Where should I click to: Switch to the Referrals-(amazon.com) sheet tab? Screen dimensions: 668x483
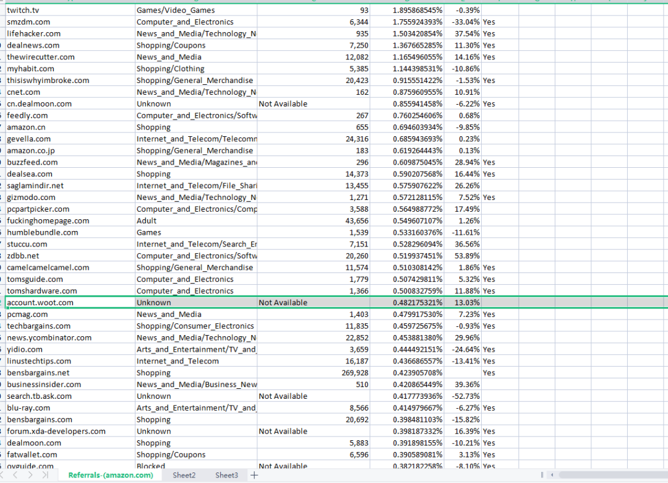tap(111, 475)
